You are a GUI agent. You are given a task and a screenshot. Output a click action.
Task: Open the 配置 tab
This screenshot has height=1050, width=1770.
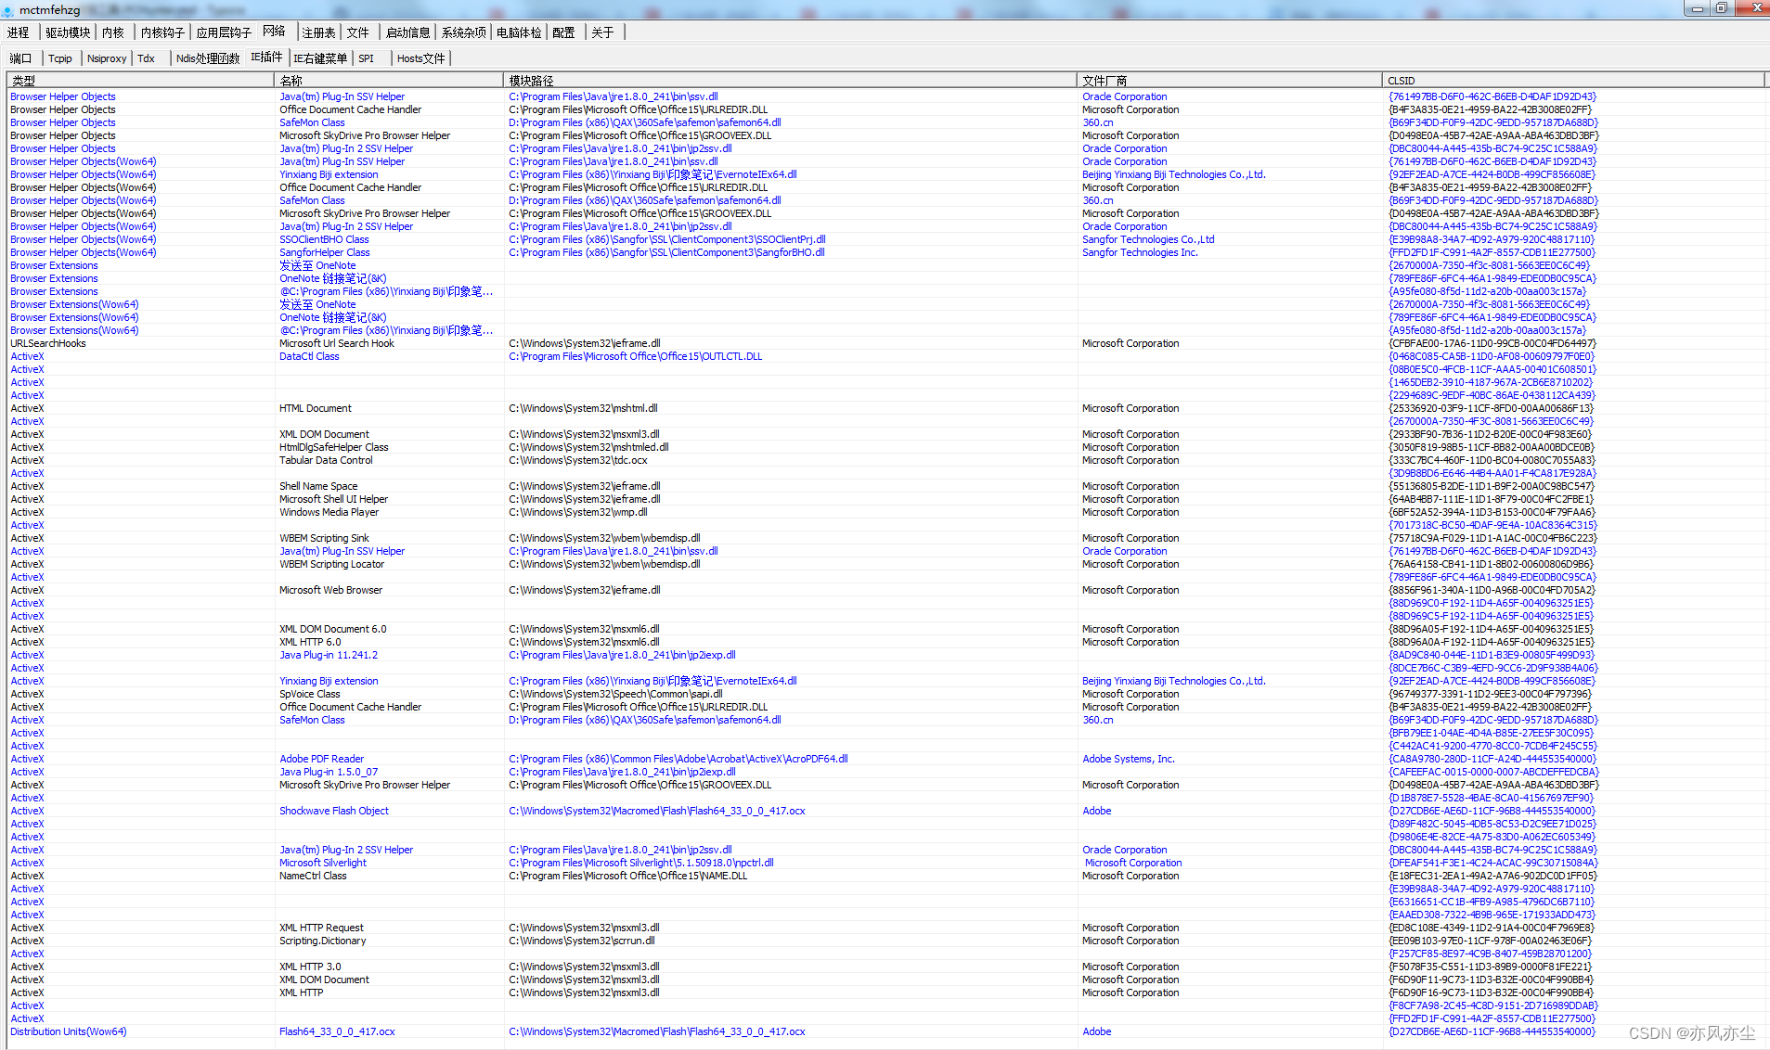coord(563,32)
